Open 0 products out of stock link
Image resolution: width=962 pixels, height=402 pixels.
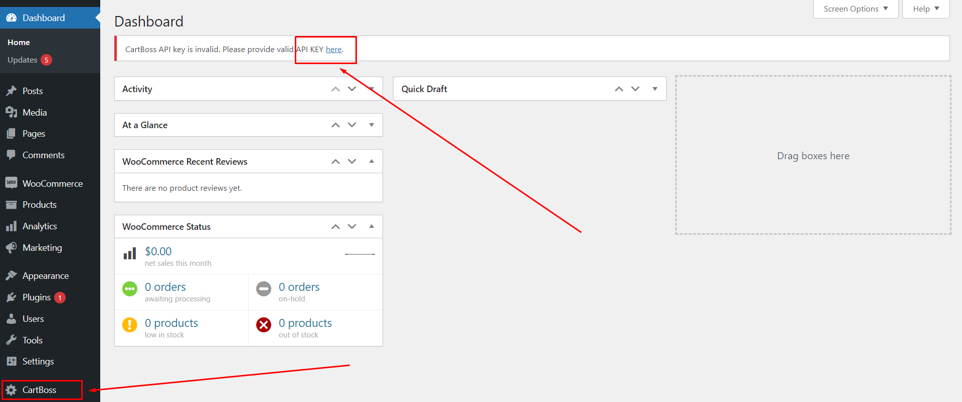305,323
